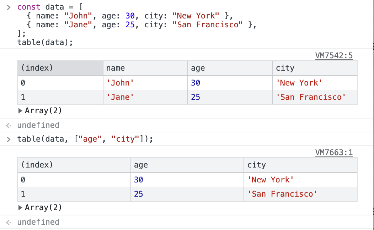Viewport: 374px width, 230px height.
Task: Click the return arrow beside the first undefined
Action: (x=9, y=125)
